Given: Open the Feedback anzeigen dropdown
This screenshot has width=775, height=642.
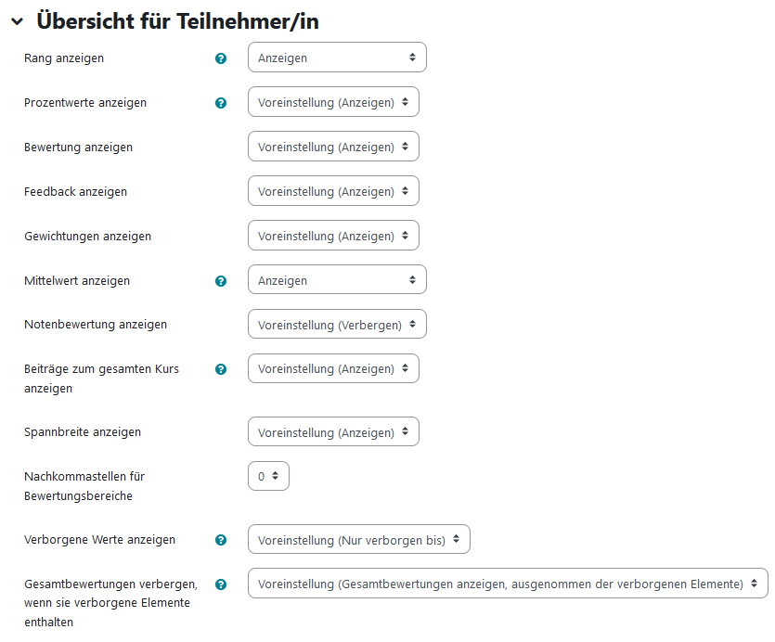Looking at the screenshot, I should click(333, 191).
